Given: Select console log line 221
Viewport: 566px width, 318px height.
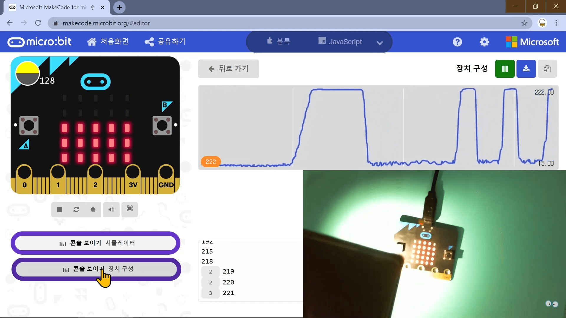Looking at the screenshot, I should [x=228, y=293].
